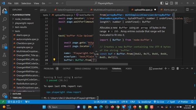Switch to the DEBUG CONSOLE tab
Screen dimensions: 196x110
coord(83,68)
